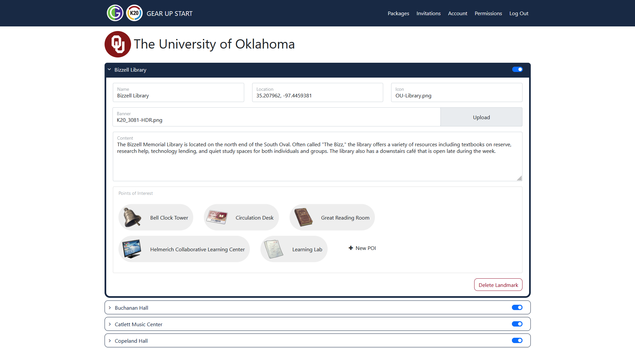The width and height of the screenshot is (635, 348).
Task: Click the Name field with Bizzell Library
Action: [x=178, y=92]
